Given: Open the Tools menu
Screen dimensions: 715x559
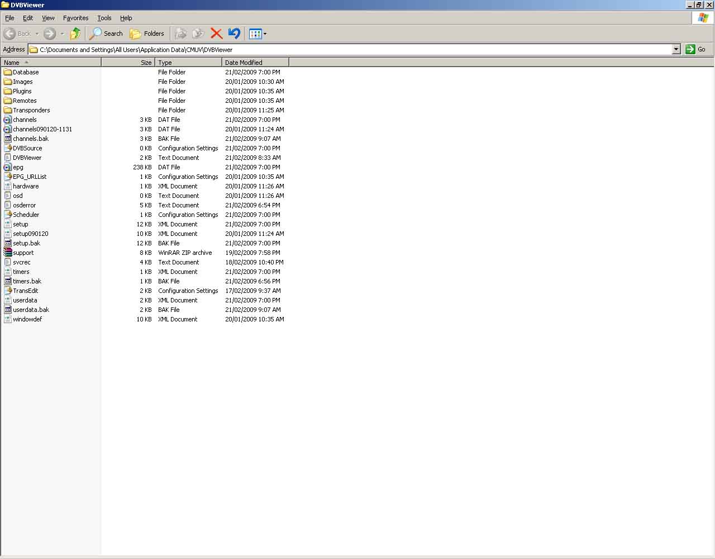Looking at the screenshot, I should pyautogui.click(x=104, y=18).
